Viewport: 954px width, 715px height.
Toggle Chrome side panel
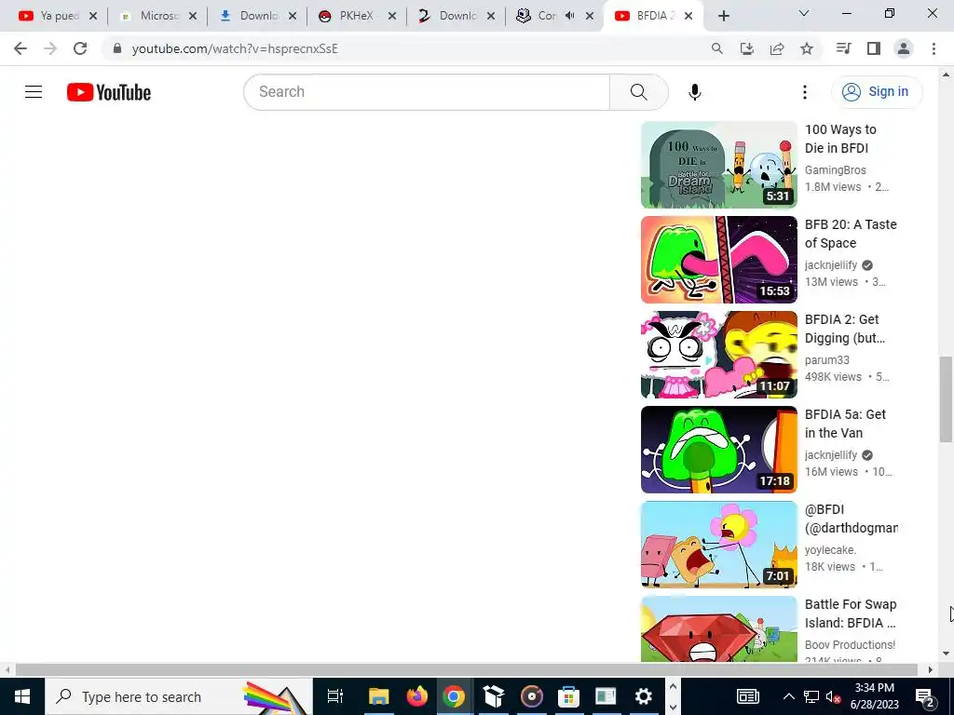click(873, 48)
